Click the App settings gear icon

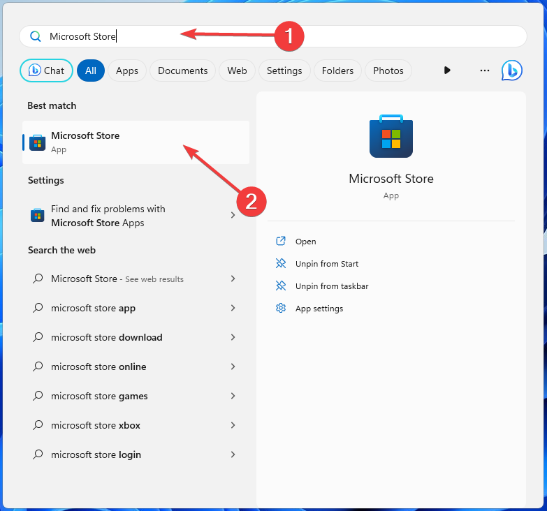coord(281,309)
